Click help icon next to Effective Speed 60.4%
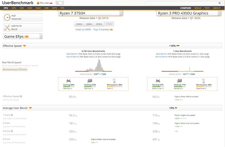Viewport: 225px width, 147px height. [21, 96]
